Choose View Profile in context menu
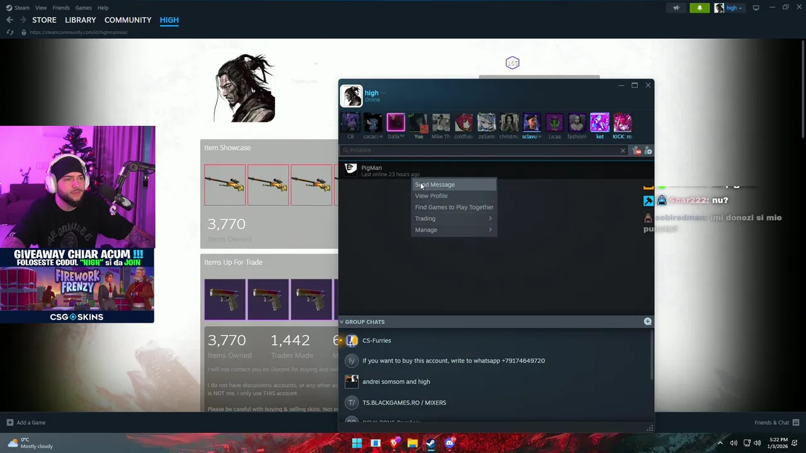806x453 pixels. [454, 196]
